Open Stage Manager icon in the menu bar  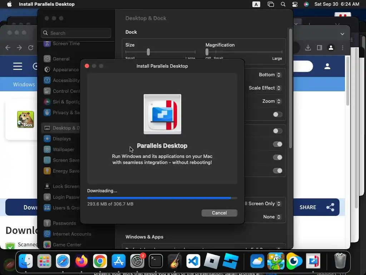click(x=271, y=4)
